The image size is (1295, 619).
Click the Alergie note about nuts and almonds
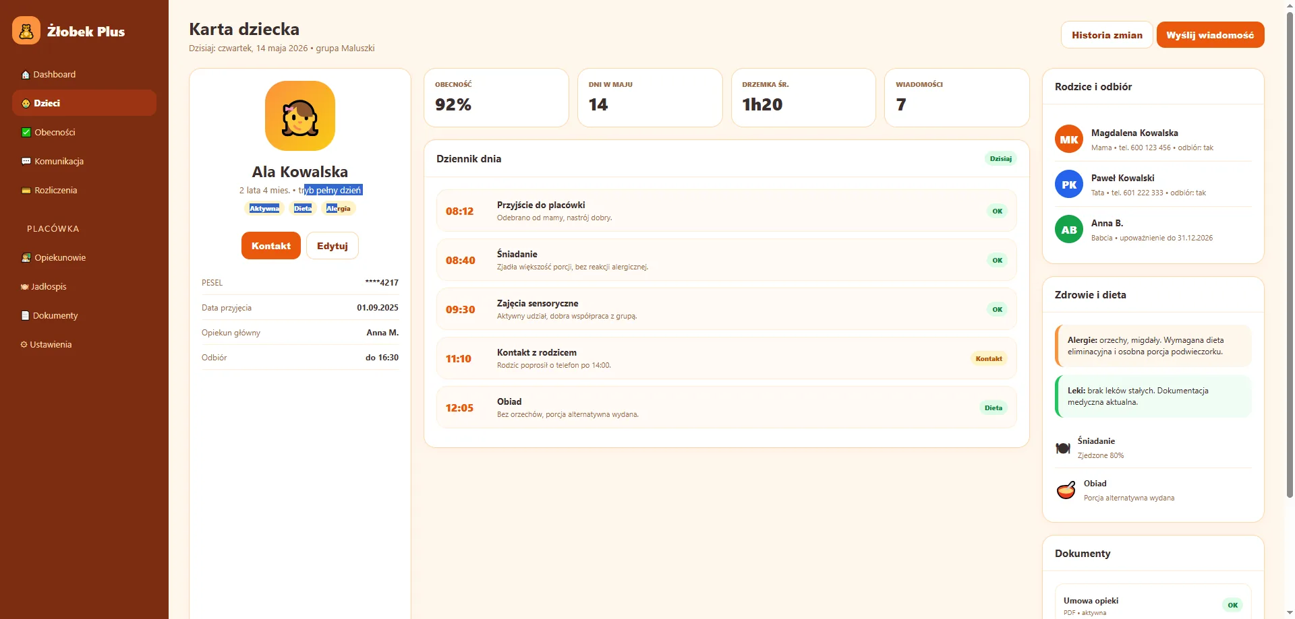pos(1153,346)
